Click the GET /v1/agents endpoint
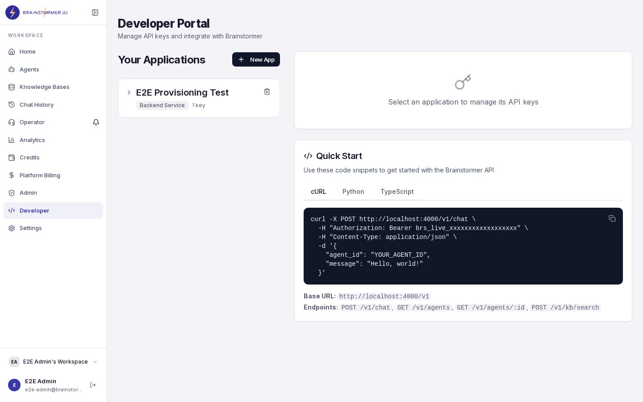This screenshot has height=402, width=643. pyautogui.click(x=423, y=308)
